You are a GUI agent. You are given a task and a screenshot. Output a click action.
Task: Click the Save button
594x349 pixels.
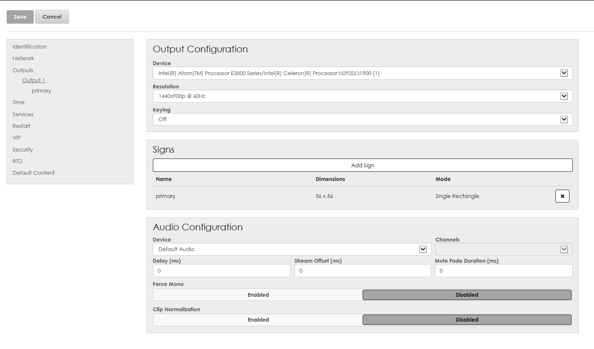(20, 17)
